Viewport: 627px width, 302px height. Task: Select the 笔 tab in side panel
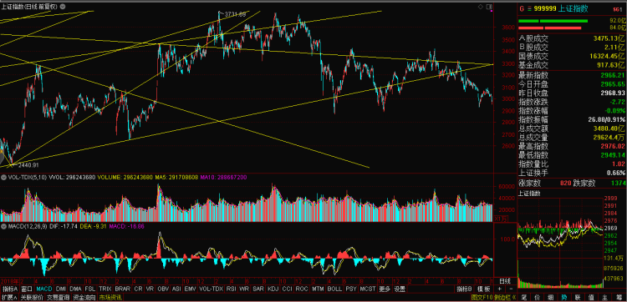pos(524,297)
